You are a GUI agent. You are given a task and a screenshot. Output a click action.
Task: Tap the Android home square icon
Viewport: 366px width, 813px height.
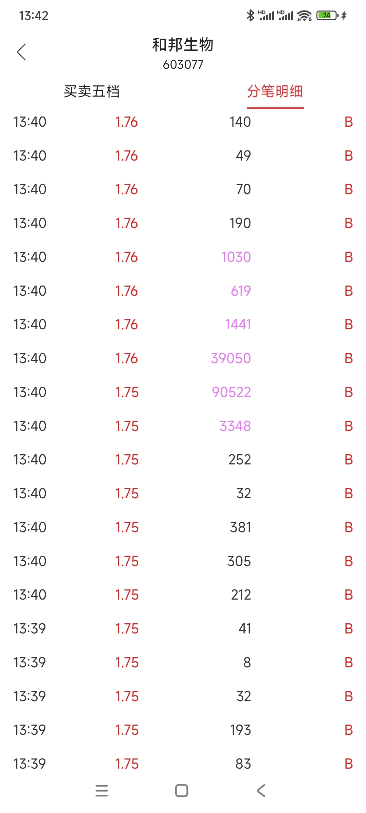pyautogui.click(x=182, y=791)
